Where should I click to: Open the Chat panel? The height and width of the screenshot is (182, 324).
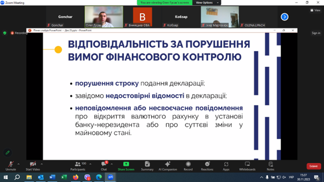(x=104, y=166)
